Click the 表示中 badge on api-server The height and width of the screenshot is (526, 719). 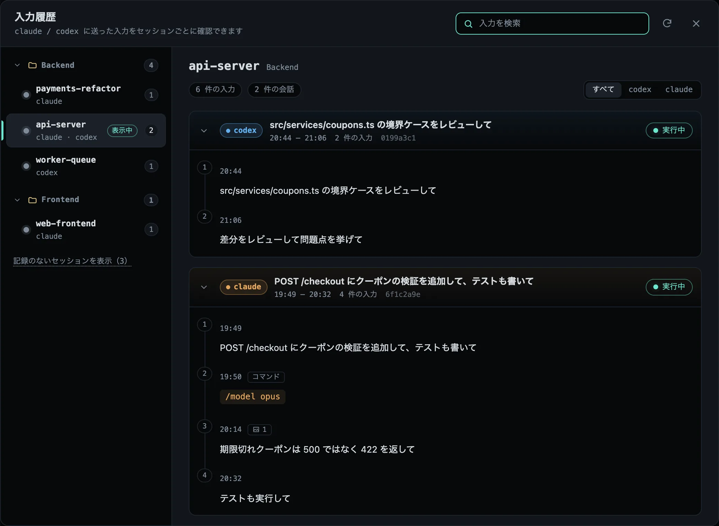tap(122, 130)
